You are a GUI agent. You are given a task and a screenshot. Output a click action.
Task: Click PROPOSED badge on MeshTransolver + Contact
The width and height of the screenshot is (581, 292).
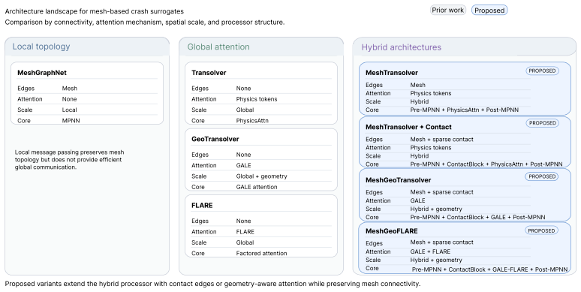543,123
